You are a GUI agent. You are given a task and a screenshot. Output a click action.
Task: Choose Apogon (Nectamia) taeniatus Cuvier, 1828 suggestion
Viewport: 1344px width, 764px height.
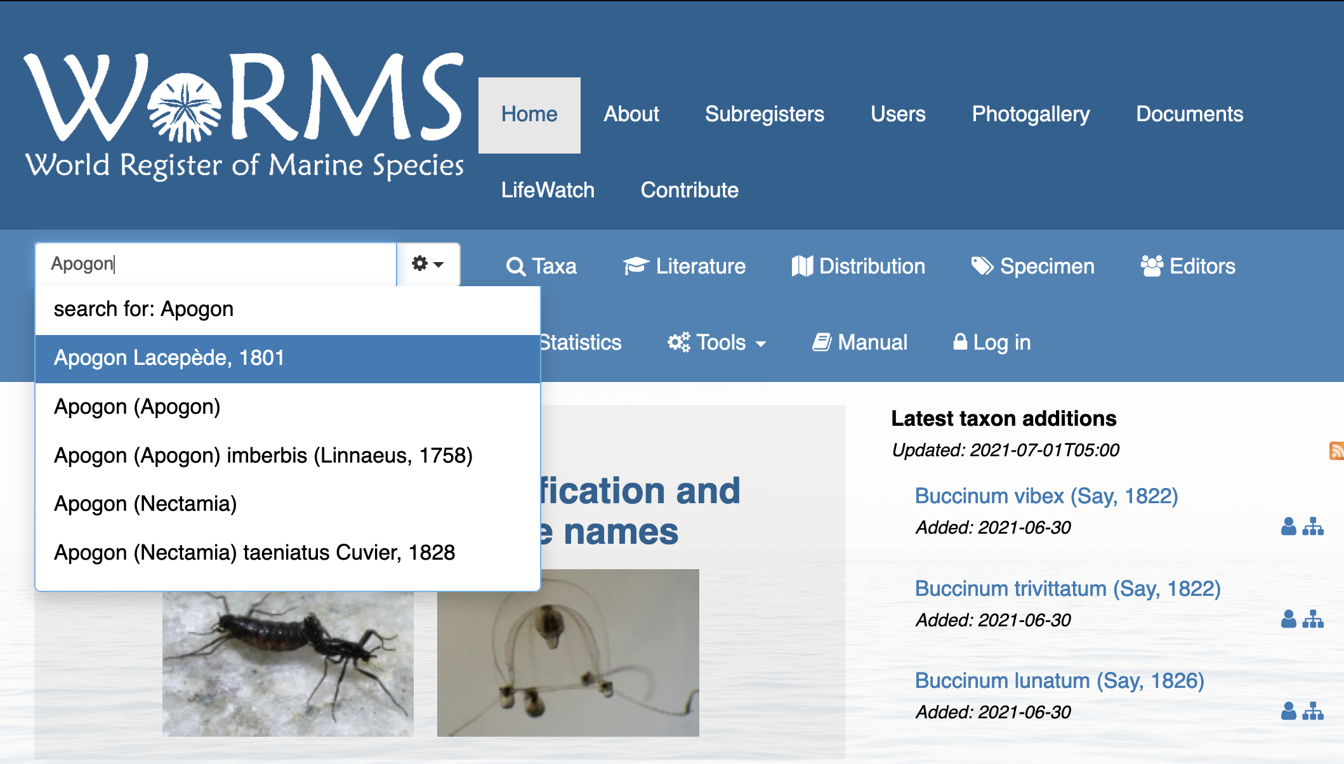tap(254, 553)
